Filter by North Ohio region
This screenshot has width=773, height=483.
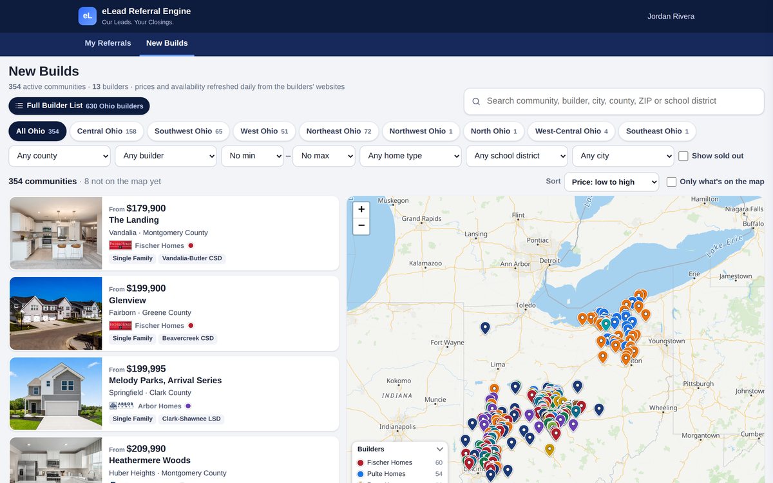pyautogui.click(x=494, y=131)
